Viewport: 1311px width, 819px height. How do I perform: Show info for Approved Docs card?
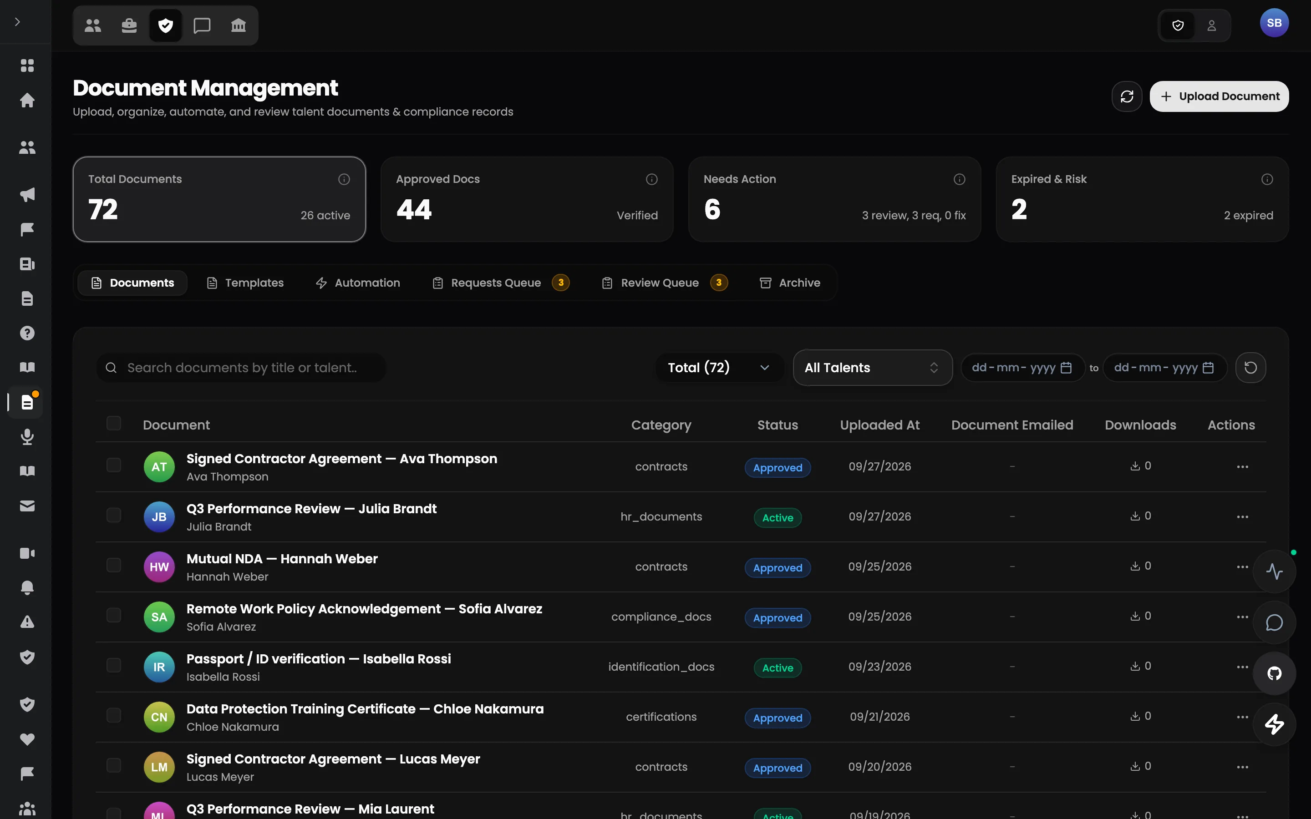pyautogui.click(x=652, y=179)
